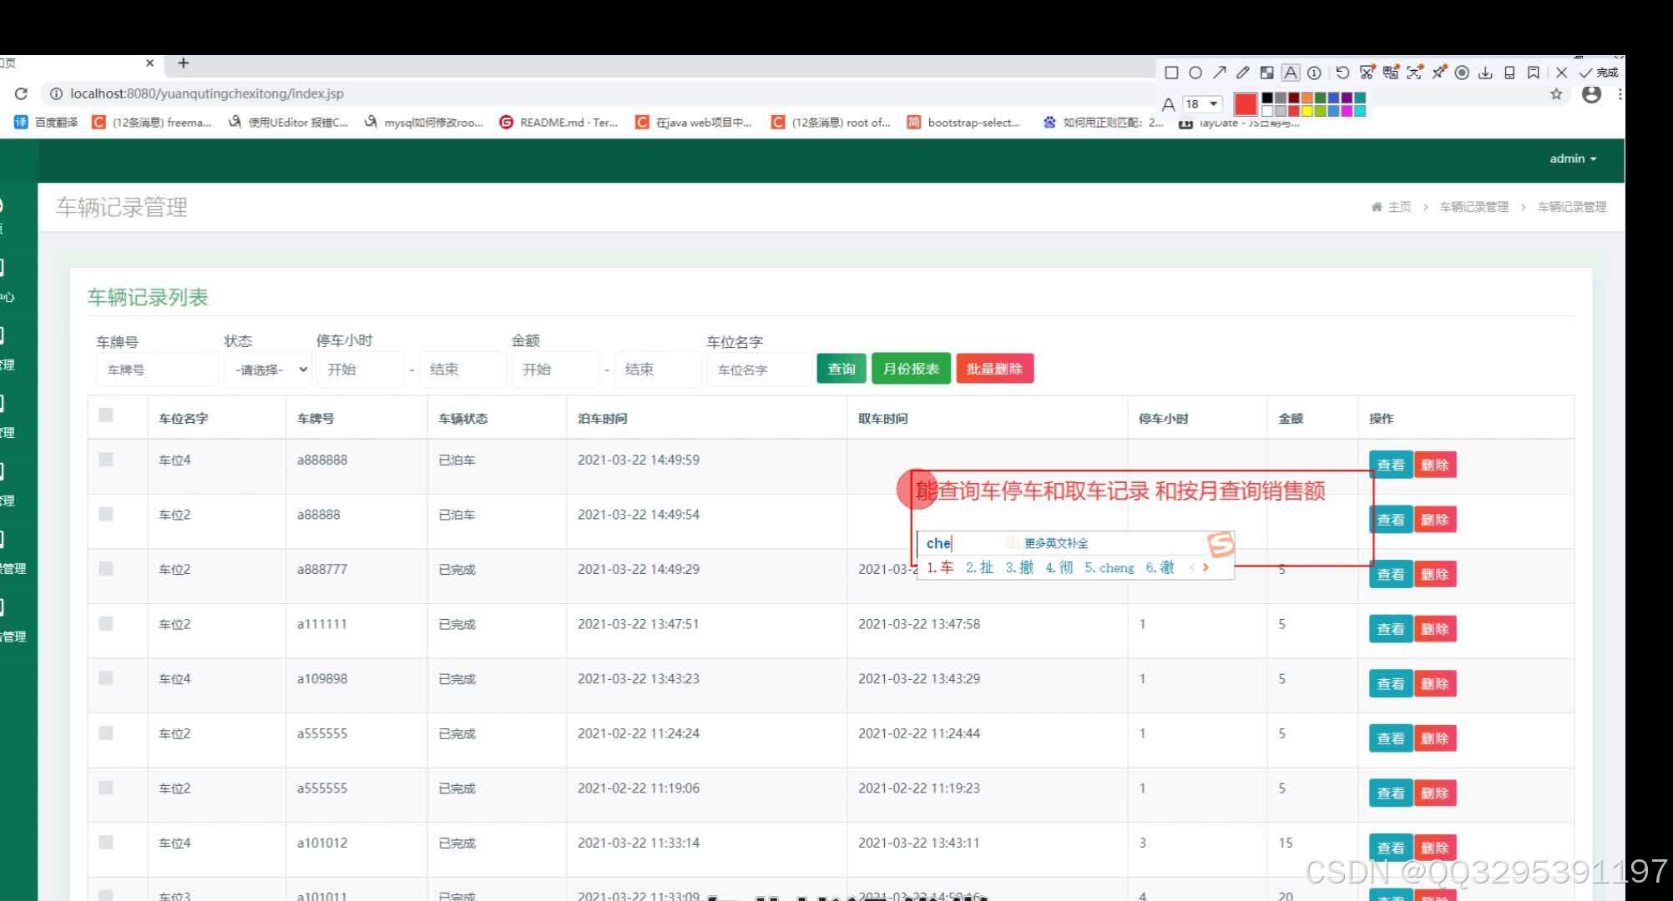
Task: Click the Sogou IME logo icon
Action: (1220, 544)
